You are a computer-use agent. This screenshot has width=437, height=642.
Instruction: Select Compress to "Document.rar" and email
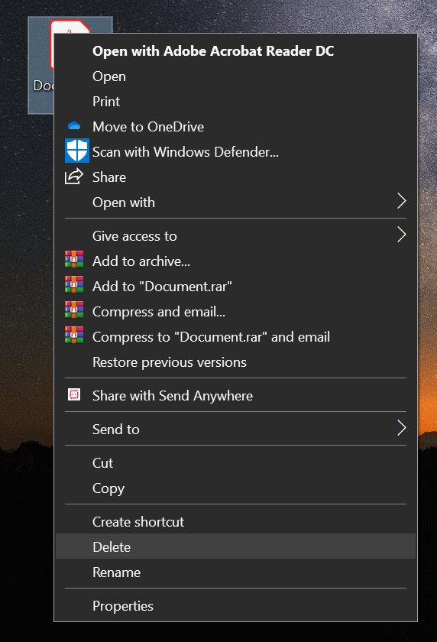[x=235, y=337]
